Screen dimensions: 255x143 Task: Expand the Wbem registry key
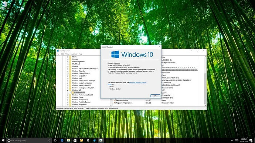(68, 57)
